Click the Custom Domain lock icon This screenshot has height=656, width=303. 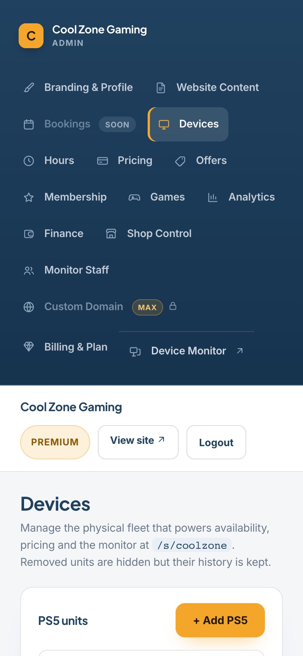(x=173, y=306)
